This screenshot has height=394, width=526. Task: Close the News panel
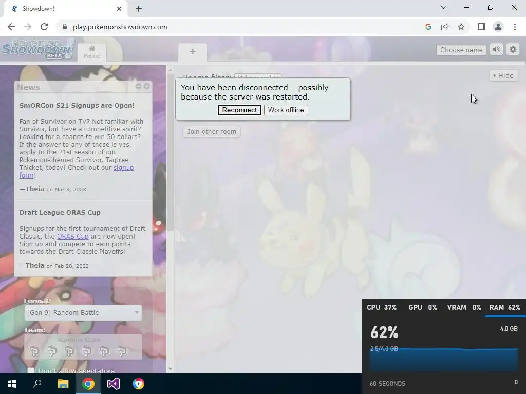tap(146, 86)
